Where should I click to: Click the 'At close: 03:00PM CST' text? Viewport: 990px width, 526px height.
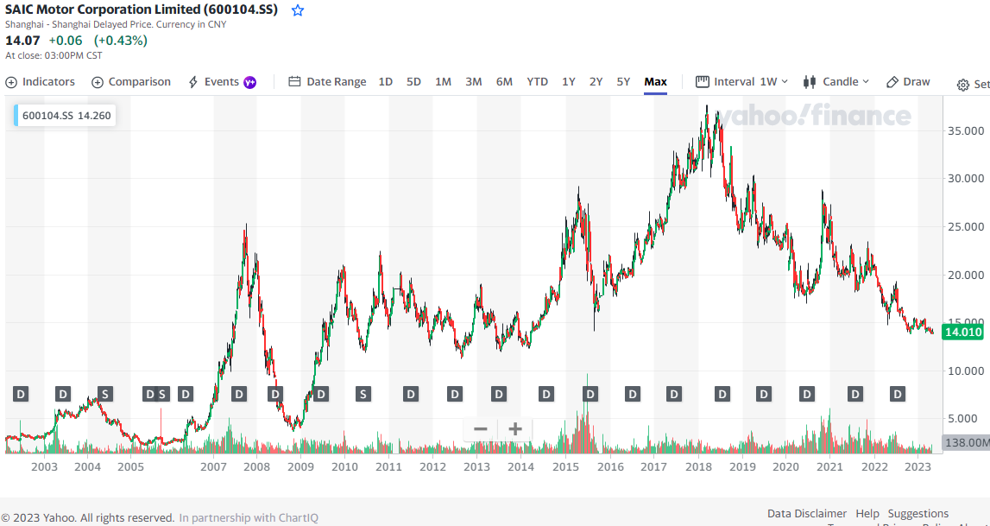coord(54,55)
